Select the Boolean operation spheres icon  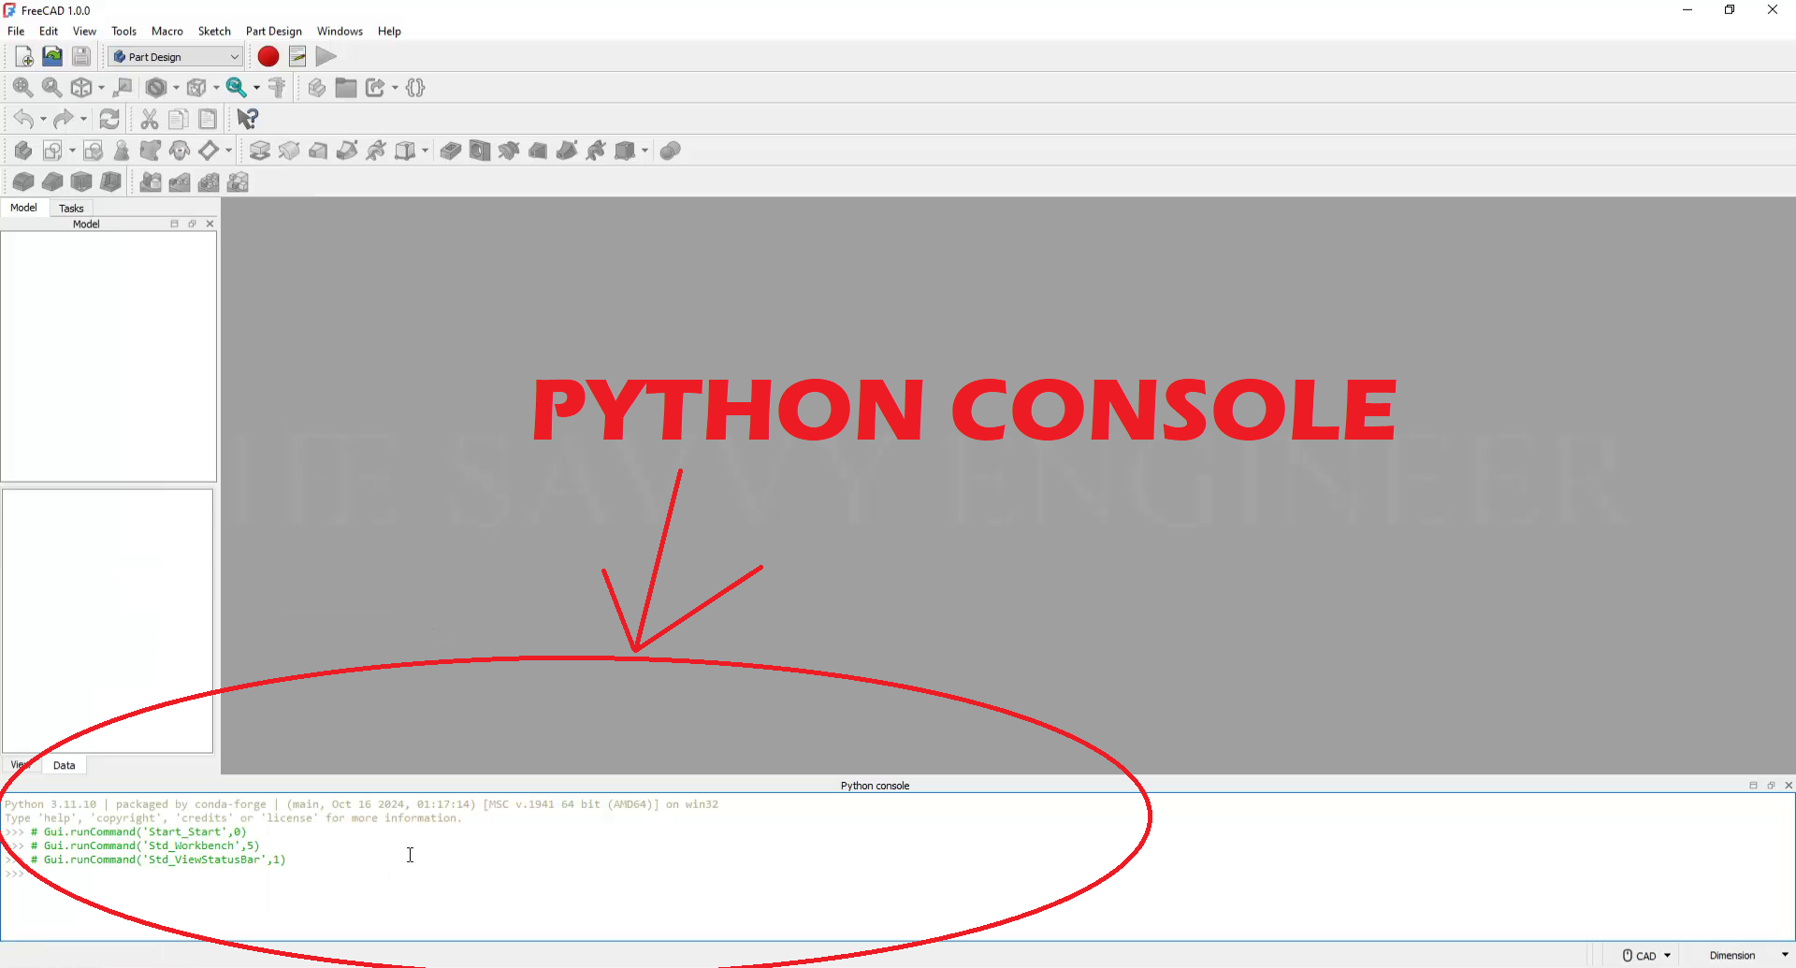pos(670,151)
